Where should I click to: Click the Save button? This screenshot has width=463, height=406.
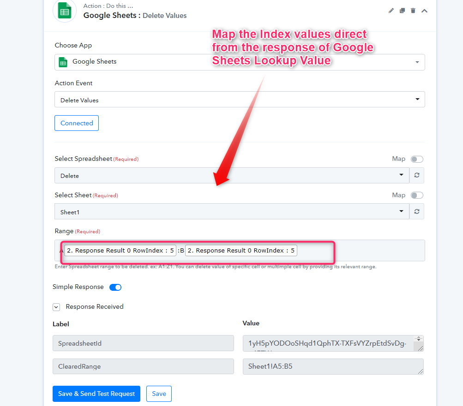pyautogui.click(x=159, y=394)
